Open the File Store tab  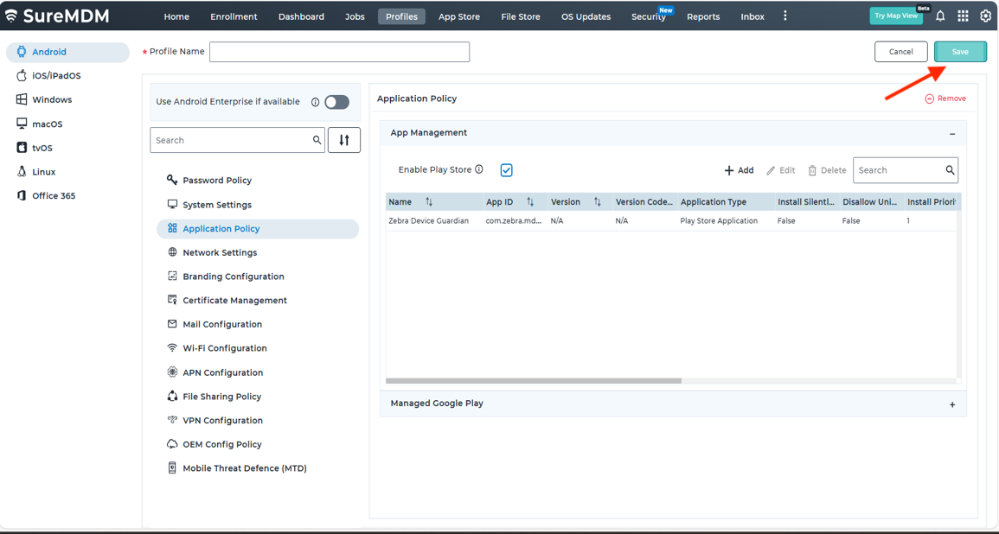tap(521, 16)
